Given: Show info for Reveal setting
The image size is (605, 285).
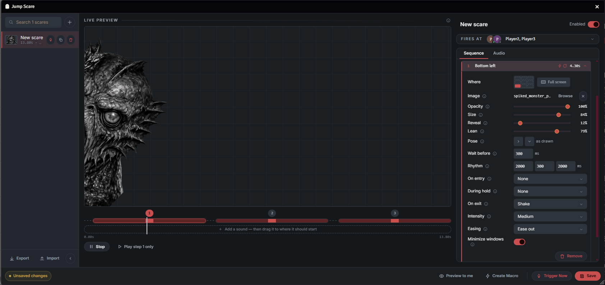Looking at the screenshot, I should click(485, 123).
